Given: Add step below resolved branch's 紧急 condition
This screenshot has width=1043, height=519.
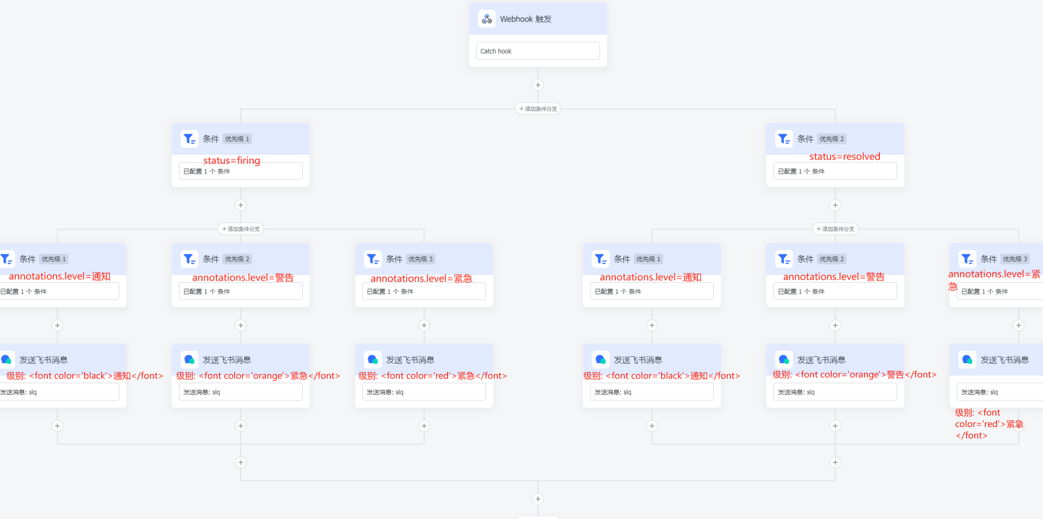Looking at the screenshot, I should [1018, 326].
